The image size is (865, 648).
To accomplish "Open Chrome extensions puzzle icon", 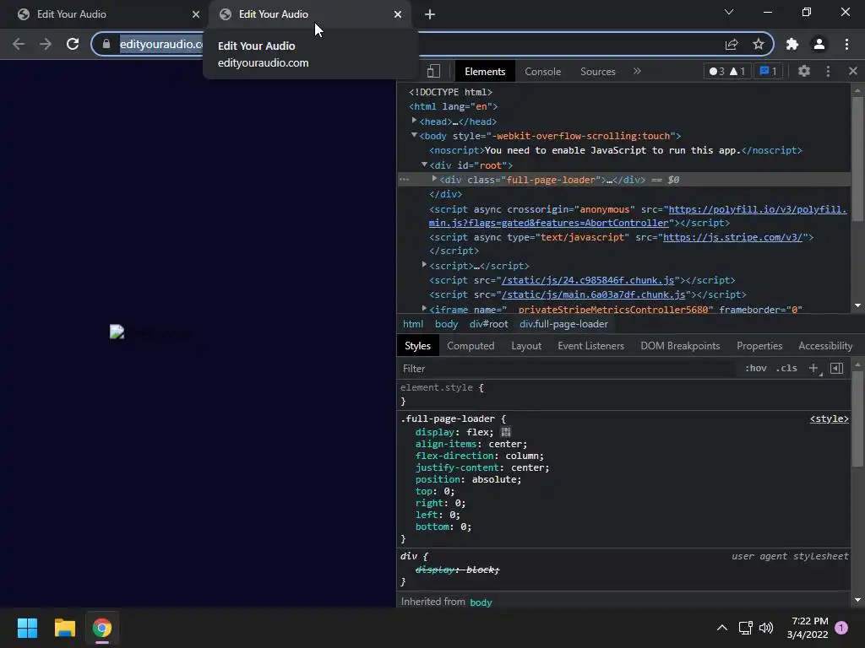I will click(x=792, y=44).
